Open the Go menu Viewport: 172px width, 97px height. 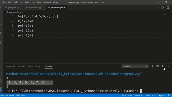(33, 2)
